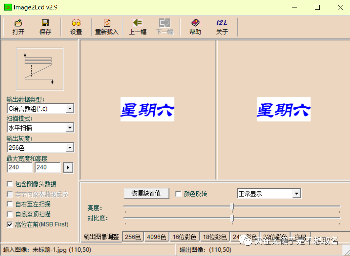Image resolution: width=350 pixels, height=256 pixels.
Task: Select the 16位彩色 tab
Action: click(184, 237)
